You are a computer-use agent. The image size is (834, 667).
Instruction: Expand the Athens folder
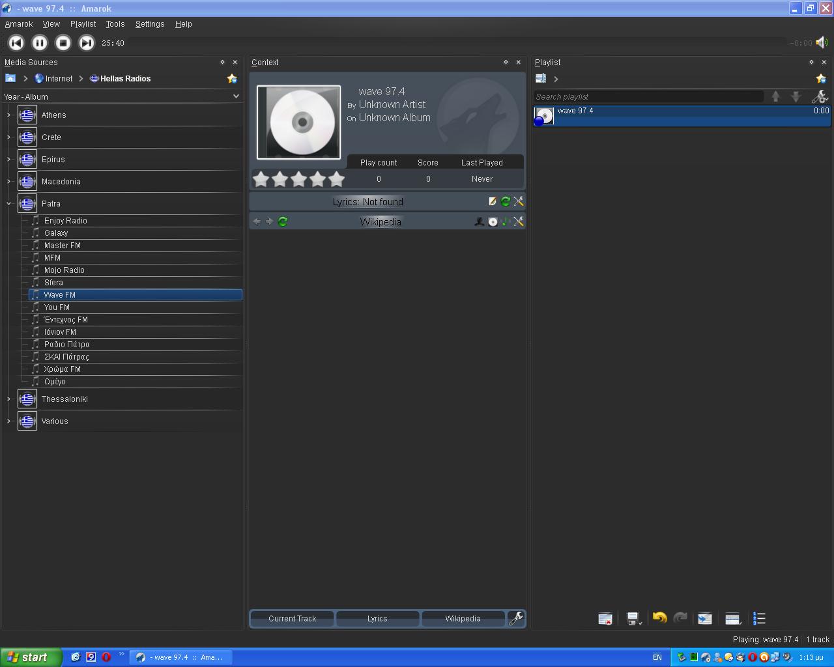pos(8,115)
